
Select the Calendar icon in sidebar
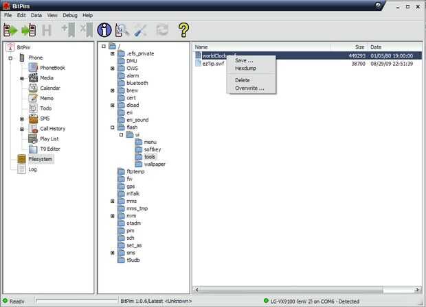33,88
